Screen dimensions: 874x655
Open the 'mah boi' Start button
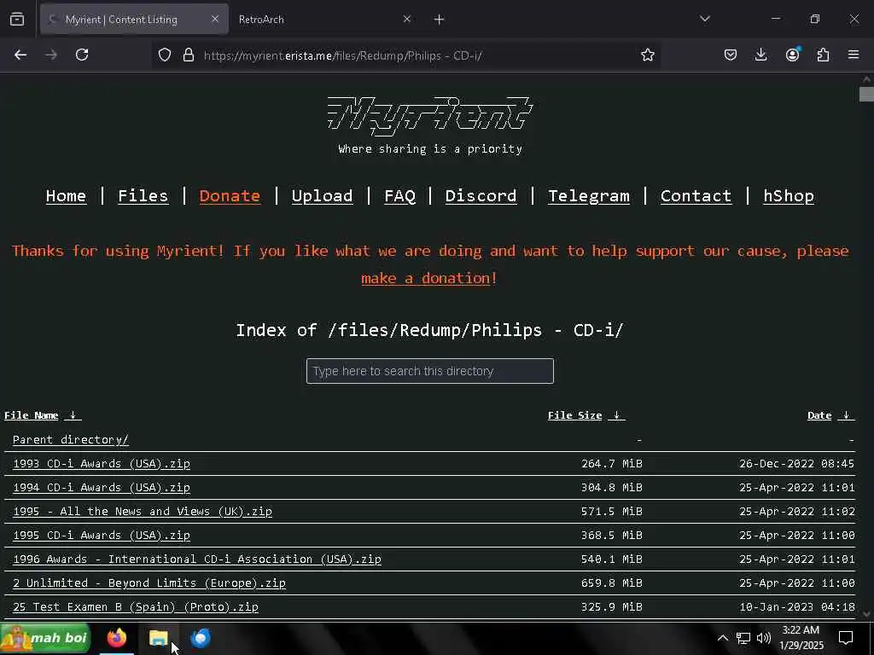[x=45, y=638]
